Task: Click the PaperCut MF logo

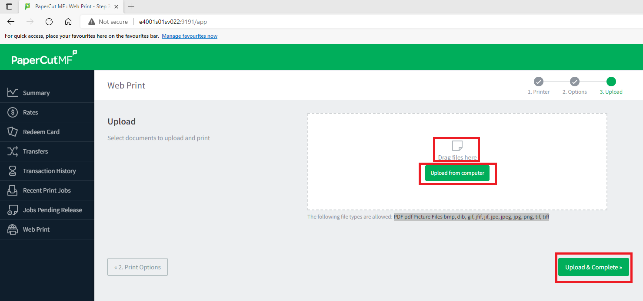Action: 44,58
